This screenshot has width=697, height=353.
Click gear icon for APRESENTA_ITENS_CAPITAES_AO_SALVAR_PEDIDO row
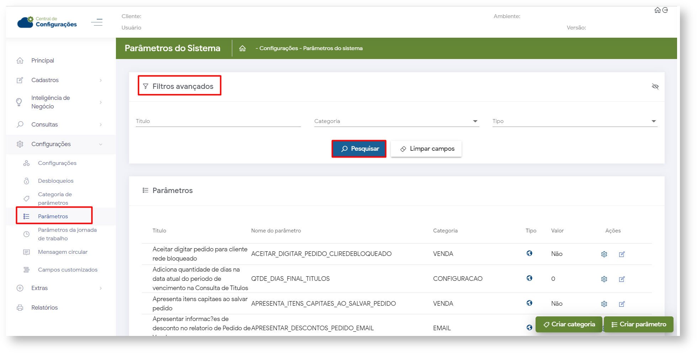point(604,304)
